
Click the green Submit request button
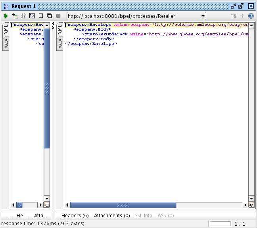pyautogui.click(x=6, y=16)
